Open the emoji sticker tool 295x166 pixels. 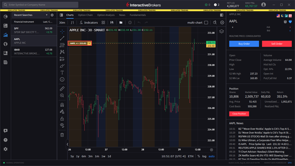click(62, 79)
